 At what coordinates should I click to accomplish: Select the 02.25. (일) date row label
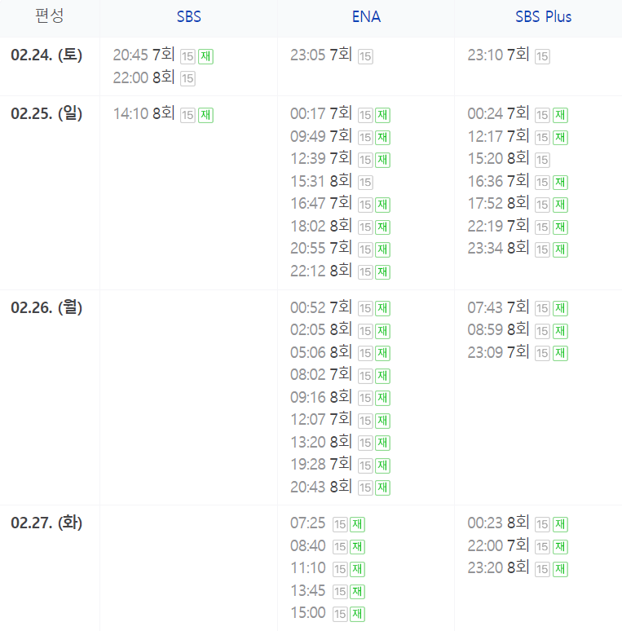tap(46, 113)
